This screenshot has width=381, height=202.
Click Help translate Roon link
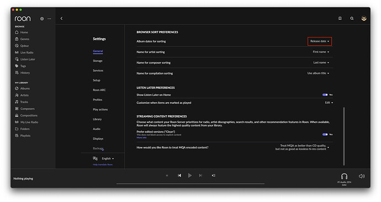point(103,164)
